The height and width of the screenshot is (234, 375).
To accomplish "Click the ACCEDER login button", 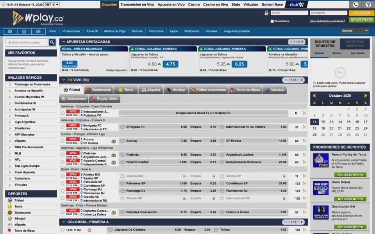I will (x=361, y=13).
